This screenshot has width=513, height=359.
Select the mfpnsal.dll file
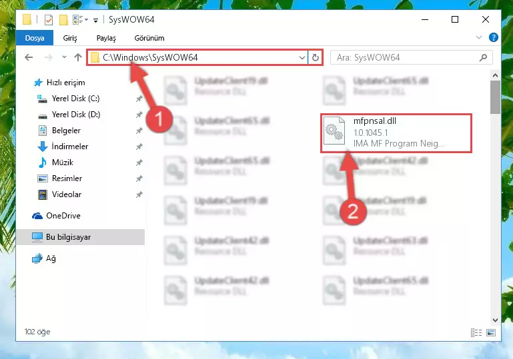pyautogui.click(x=396, y=133)
